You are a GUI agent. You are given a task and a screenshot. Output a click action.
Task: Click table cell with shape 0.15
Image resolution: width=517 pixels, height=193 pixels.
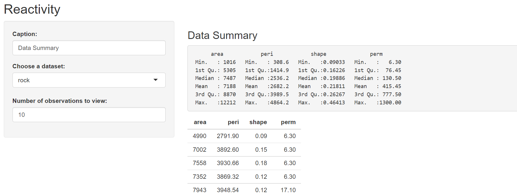coord(261,150)
